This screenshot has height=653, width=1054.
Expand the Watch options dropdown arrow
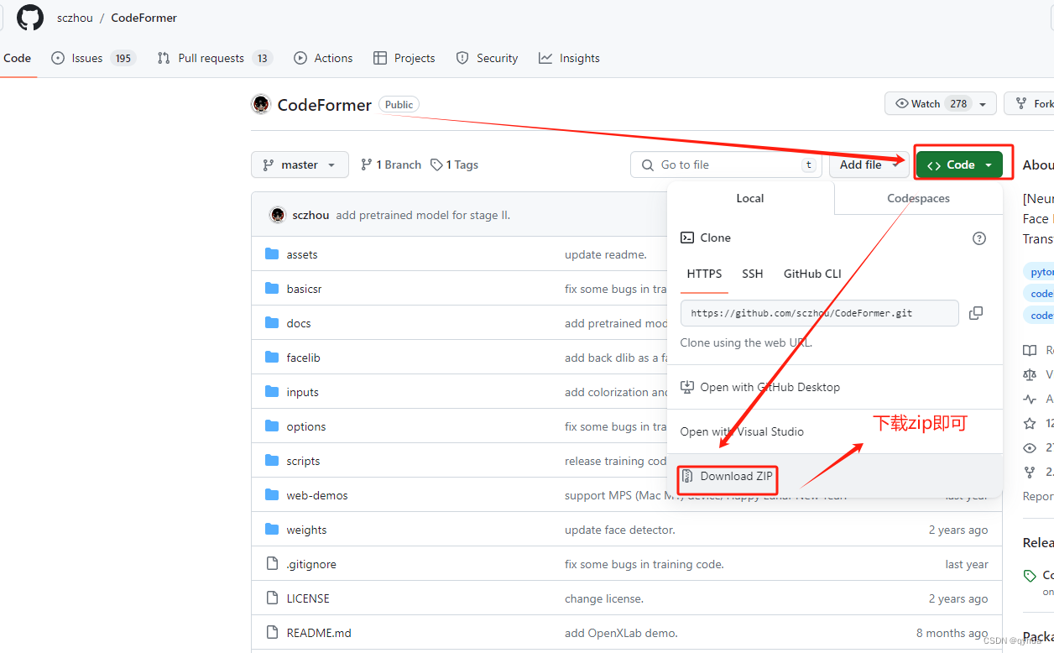tap(984, 103)
